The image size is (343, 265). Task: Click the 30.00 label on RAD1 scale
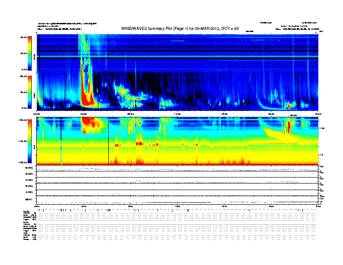point(24,92)
